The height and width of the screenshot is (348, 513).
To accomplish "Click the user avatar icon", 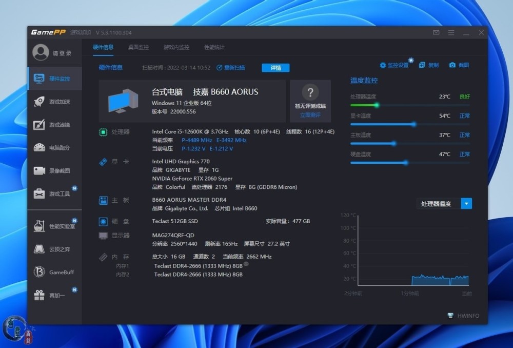I will (41, 52).
